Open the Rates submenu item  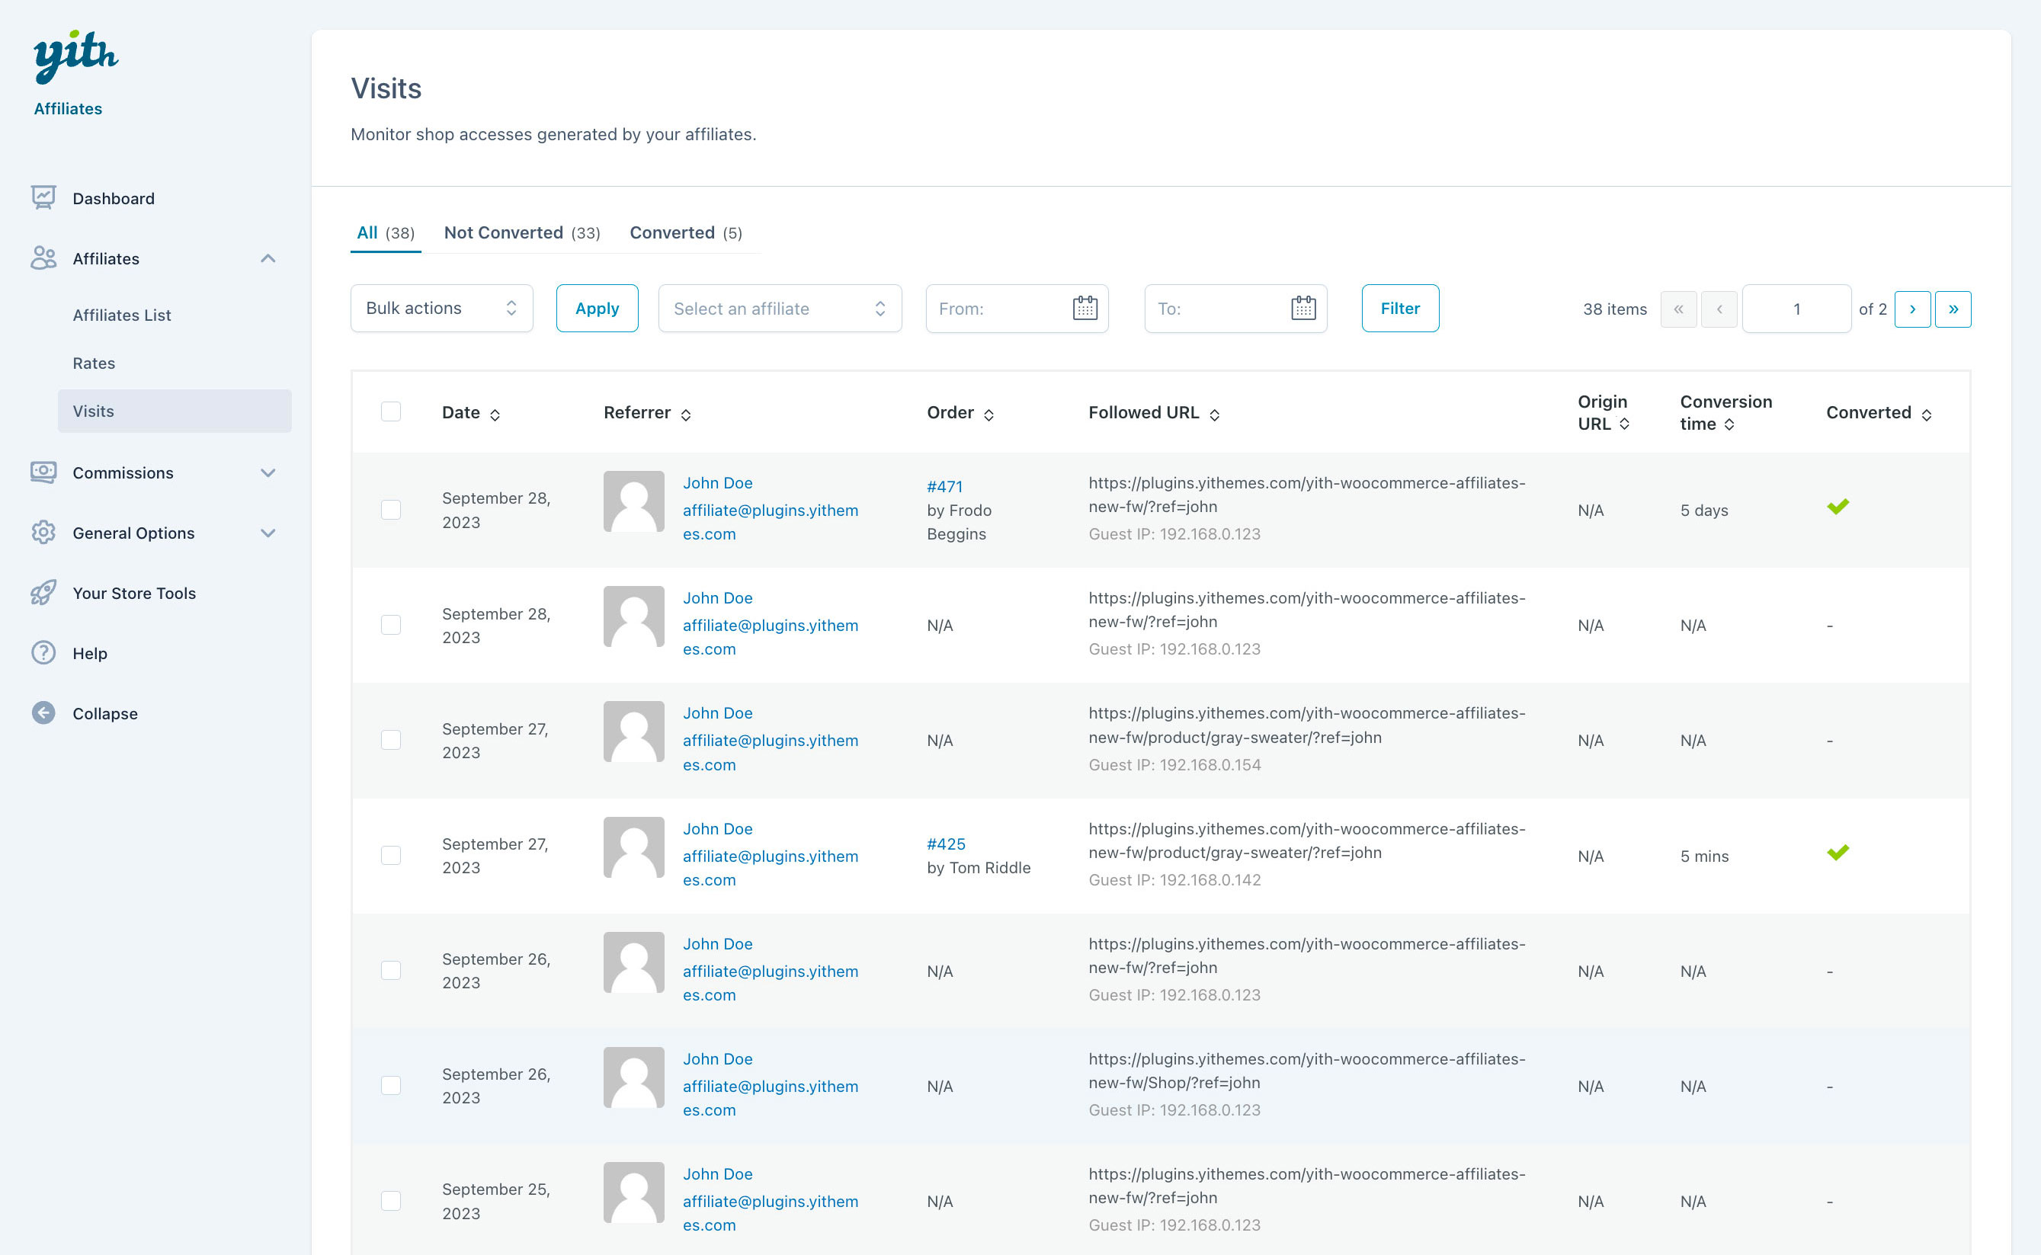94,363
